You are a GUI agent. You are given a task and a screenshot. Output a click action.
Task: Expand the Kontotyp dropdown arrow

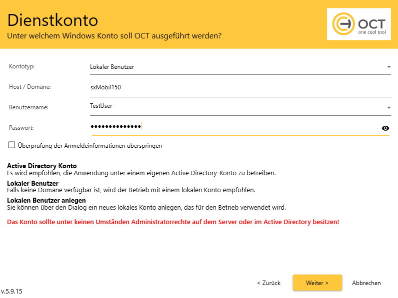click(388, 67)
